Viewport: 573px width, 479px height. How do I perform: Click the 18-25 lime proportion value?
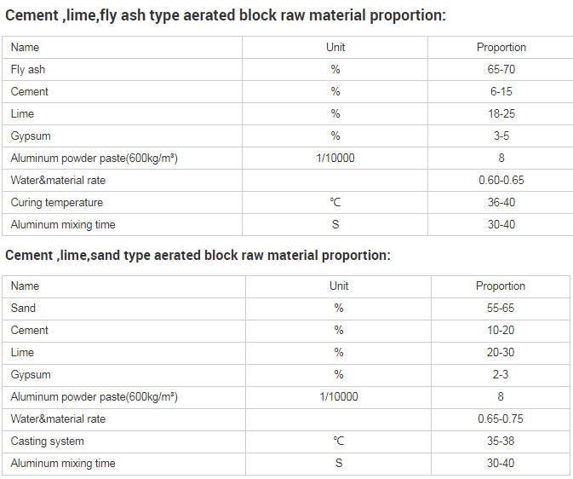[x=501, y=114]
